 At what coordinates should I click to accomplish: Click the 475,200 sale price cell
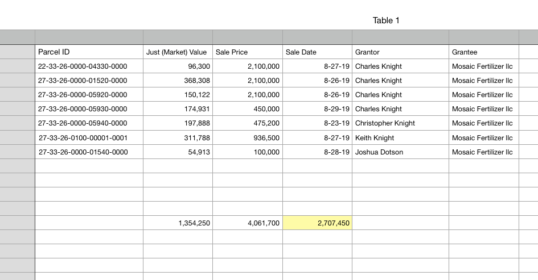(248, 123)
